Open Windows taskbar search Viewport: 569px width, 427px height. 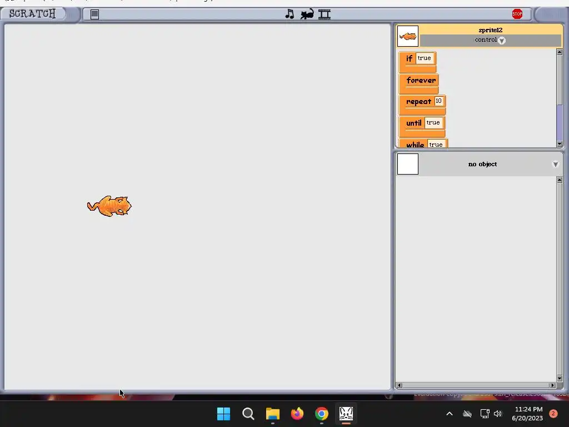(x=248, y=414)
